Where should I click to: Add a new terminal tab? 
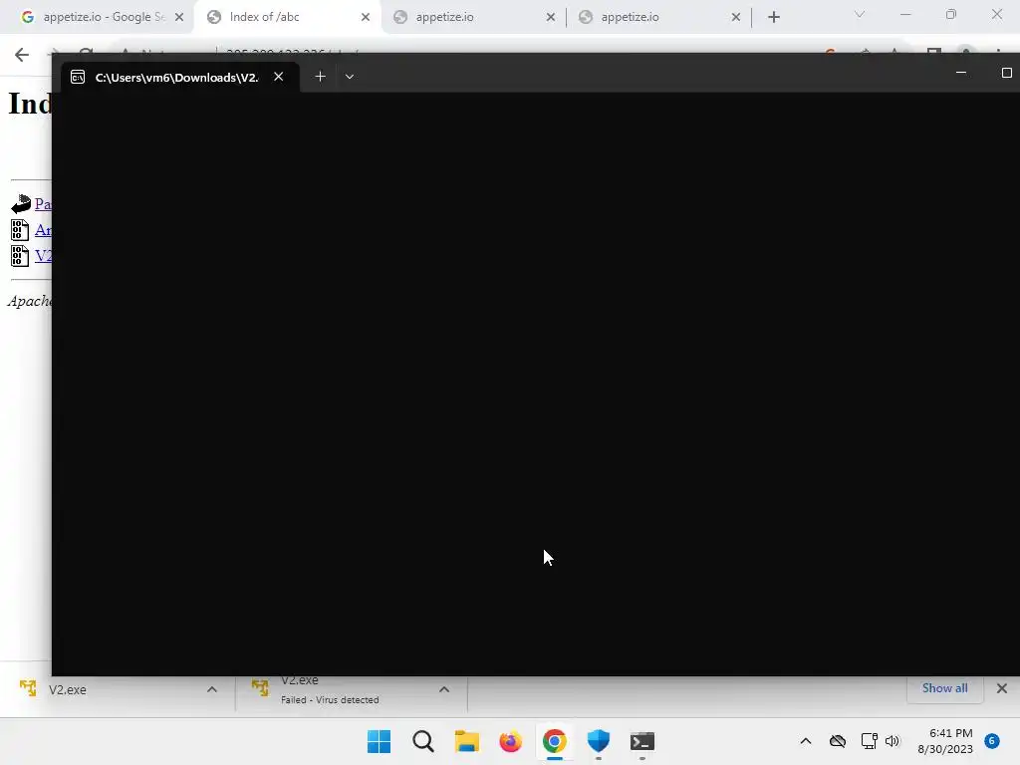(320, 77)
